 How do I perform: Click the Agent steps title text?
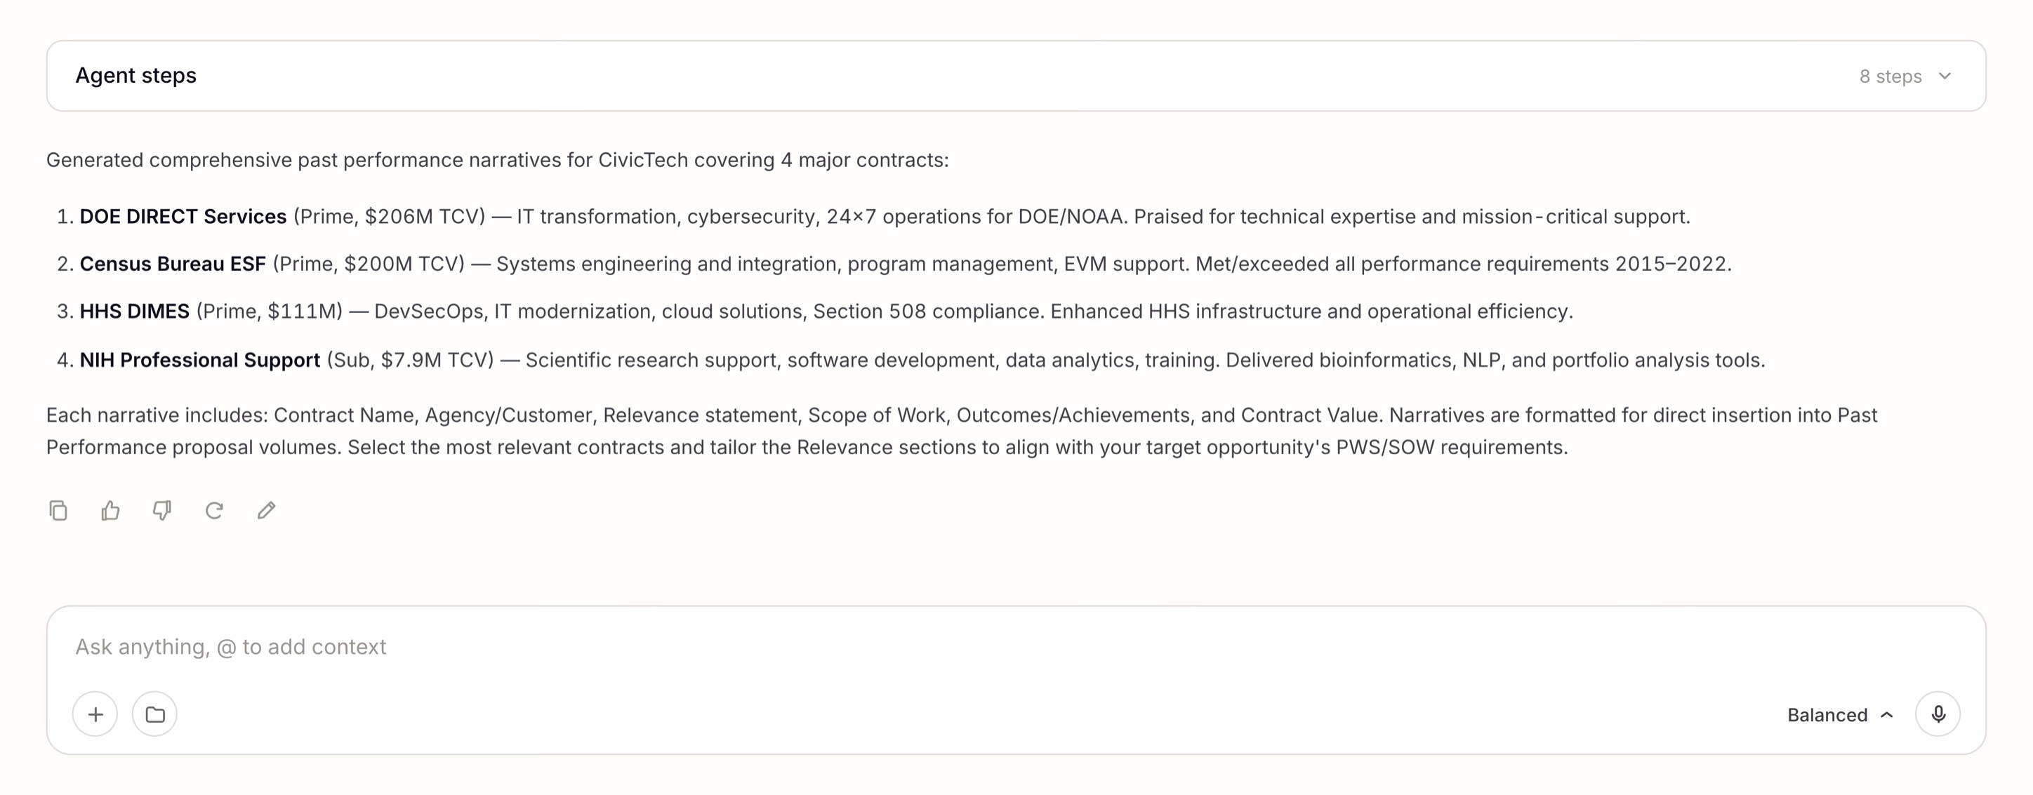[135, 76]
